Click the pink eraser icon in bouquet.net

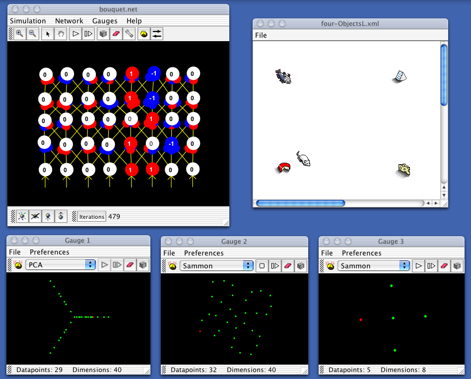116,34
